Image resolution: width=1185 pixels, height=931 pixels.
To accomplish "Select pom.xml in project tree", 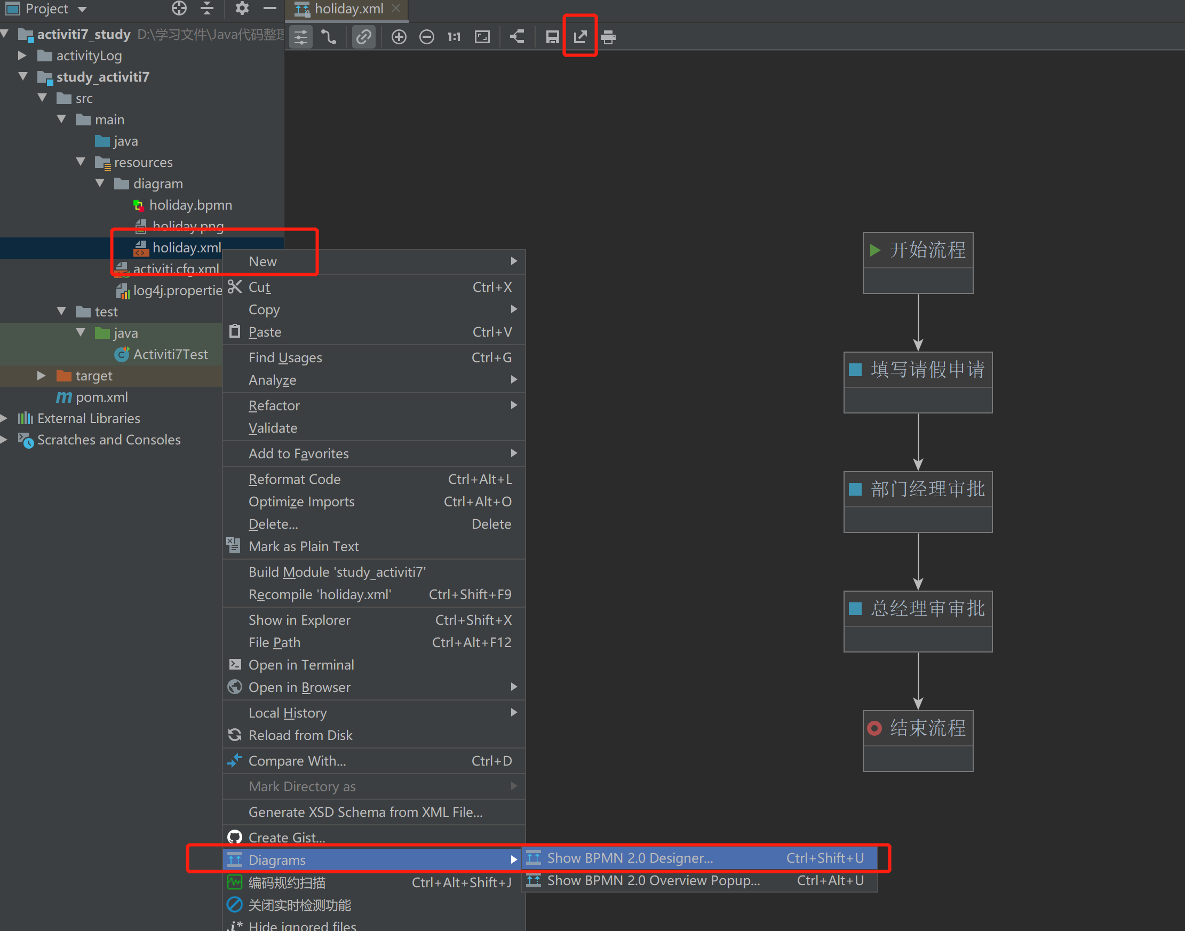I will tap(92, 397).
